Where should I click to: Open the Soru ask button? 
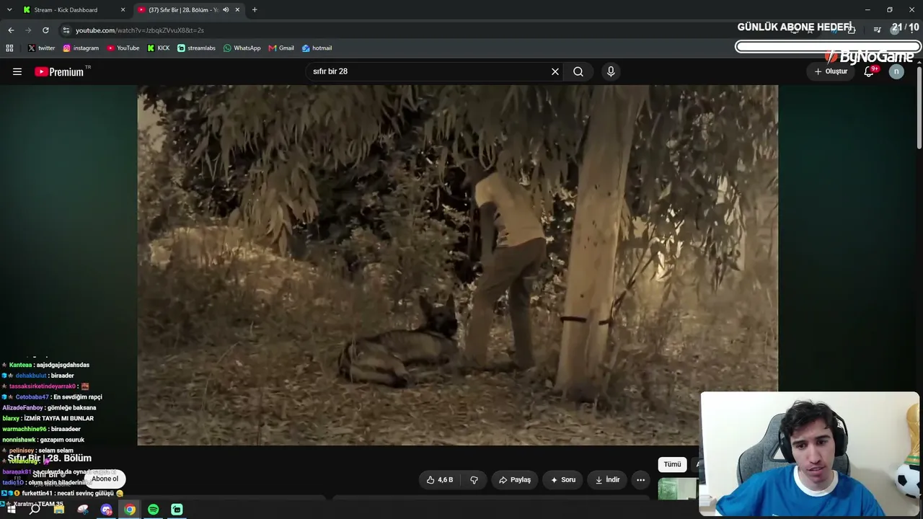(x=563, y=480)
